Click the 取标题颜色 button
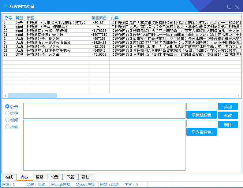 (x=202, y=115)
